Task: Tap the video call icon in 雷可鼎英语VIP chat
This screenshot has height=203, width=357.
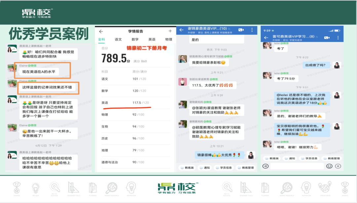Action: click(327, 37)
